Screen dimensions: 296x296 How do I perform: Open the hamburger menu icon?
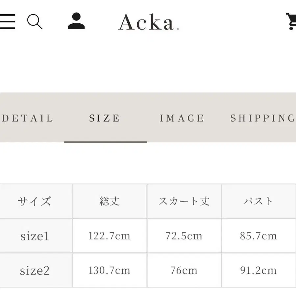point(7,21)
